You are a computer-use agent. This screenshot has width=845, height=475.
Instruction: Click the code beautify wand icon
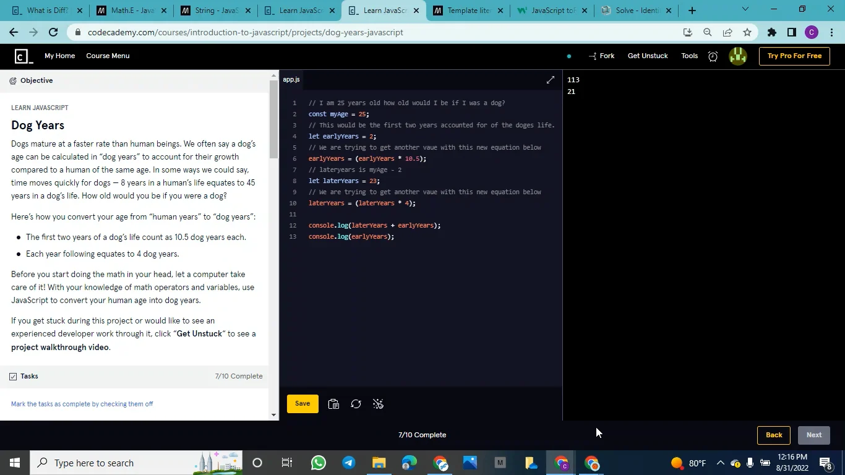pyautogui.click(x=378, y=404)
